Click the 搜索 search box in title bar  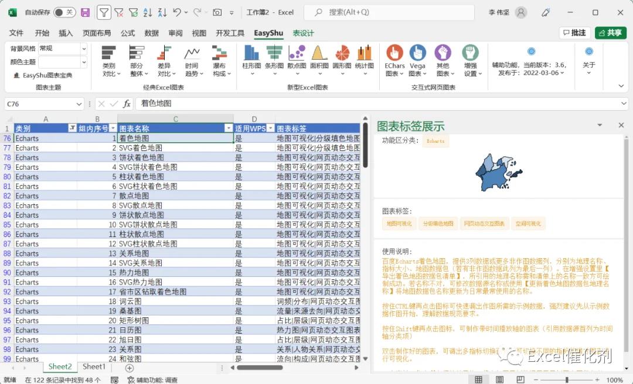(389, 12)
